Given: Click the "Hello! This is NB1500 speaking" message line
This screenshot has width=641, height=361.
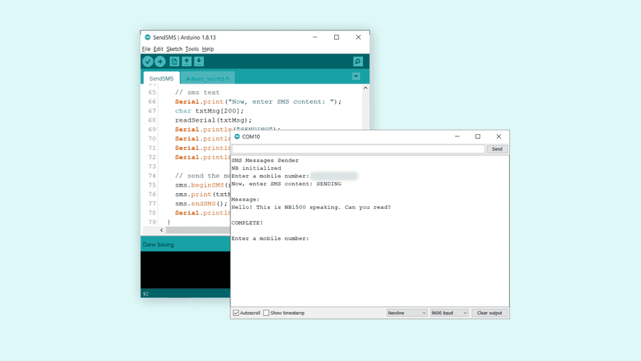Looking at the screenshot, I should (311, 208).
